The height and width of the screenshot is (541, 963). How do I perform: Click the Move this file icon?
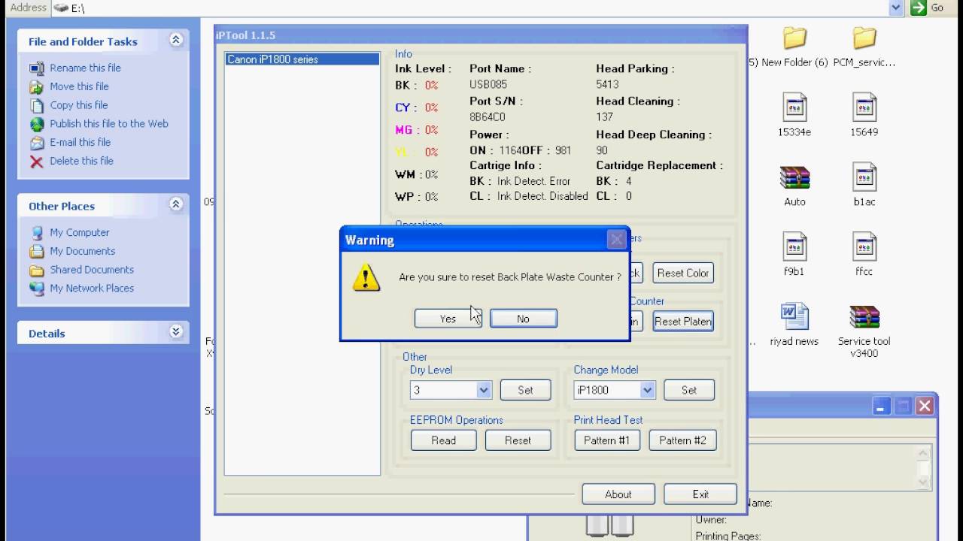pyautogui.click(x=37, y=87)
